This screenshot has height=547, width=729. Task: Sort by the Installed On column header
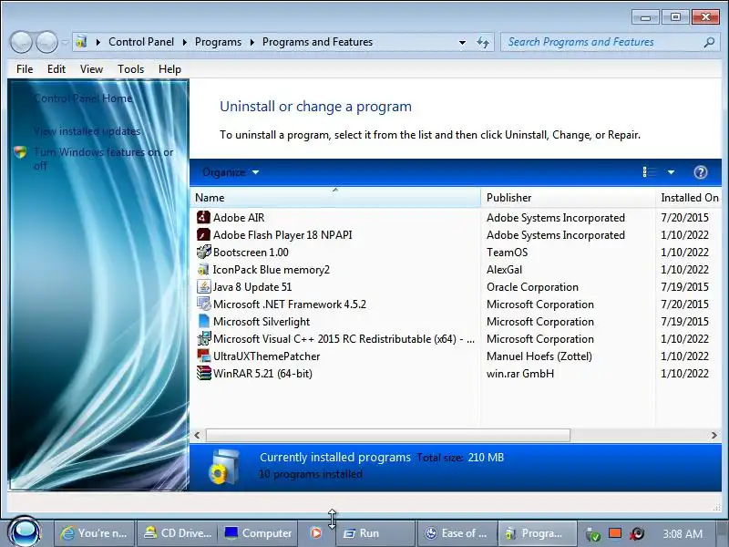(x=689, y=197)
